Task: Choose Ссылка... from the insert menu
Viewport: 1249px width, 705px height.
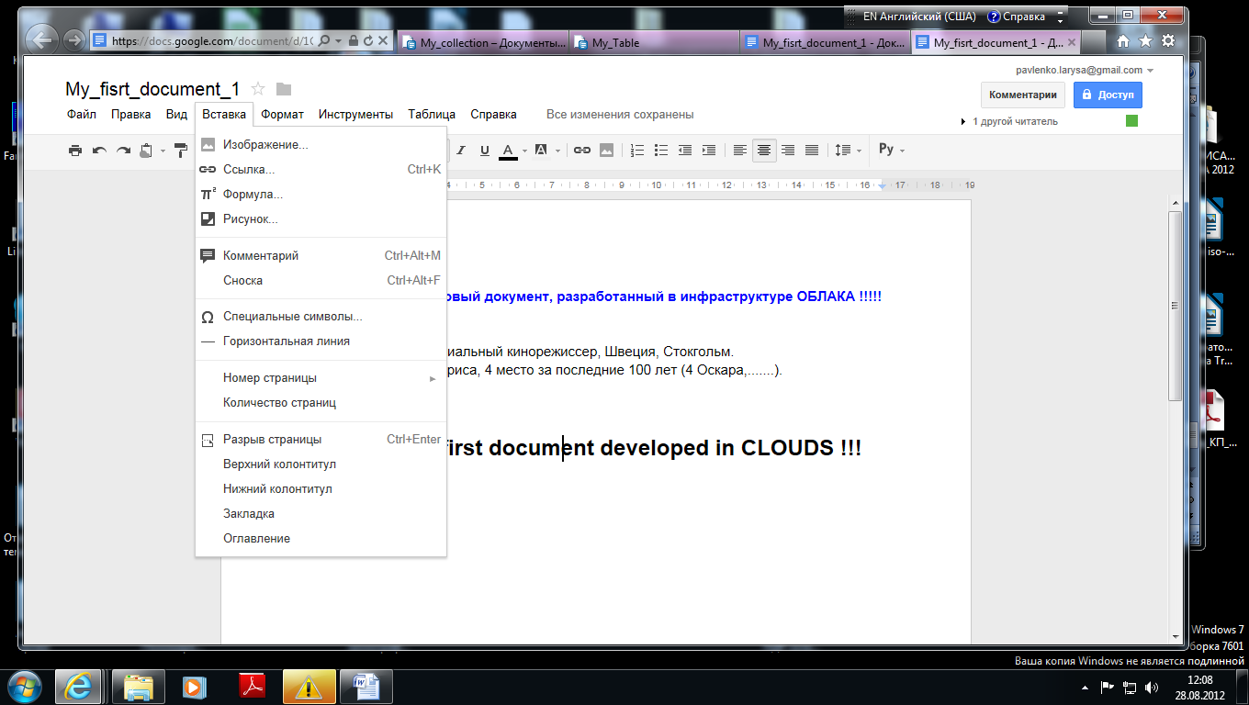Action: click(321, 170)
